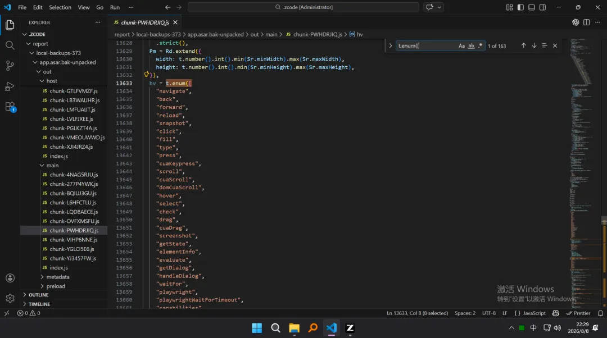Go forward with the navigation arrow
The width and height of the screenshot is (607, 338).
[179, 7]
